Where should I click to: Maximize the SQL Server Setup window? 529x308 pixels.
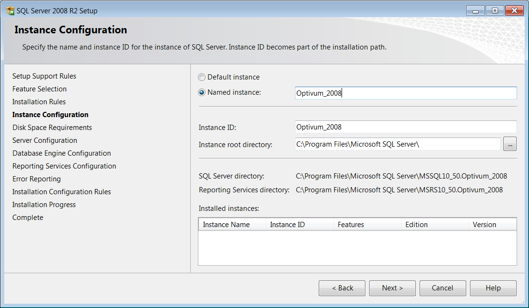pos(495,11)
